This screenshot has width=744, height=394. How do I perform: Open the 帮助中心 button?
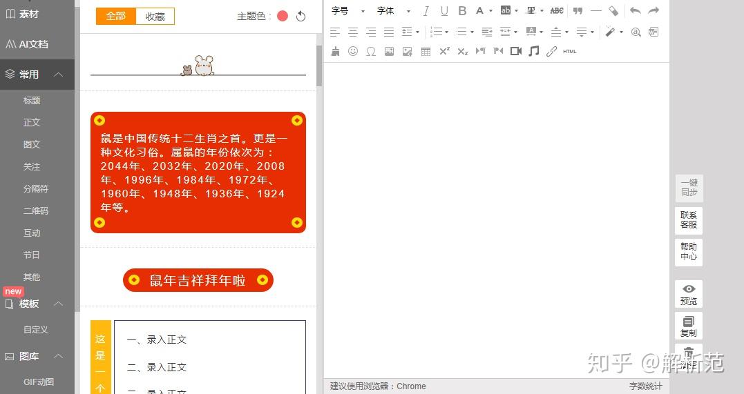pos(689,252)
